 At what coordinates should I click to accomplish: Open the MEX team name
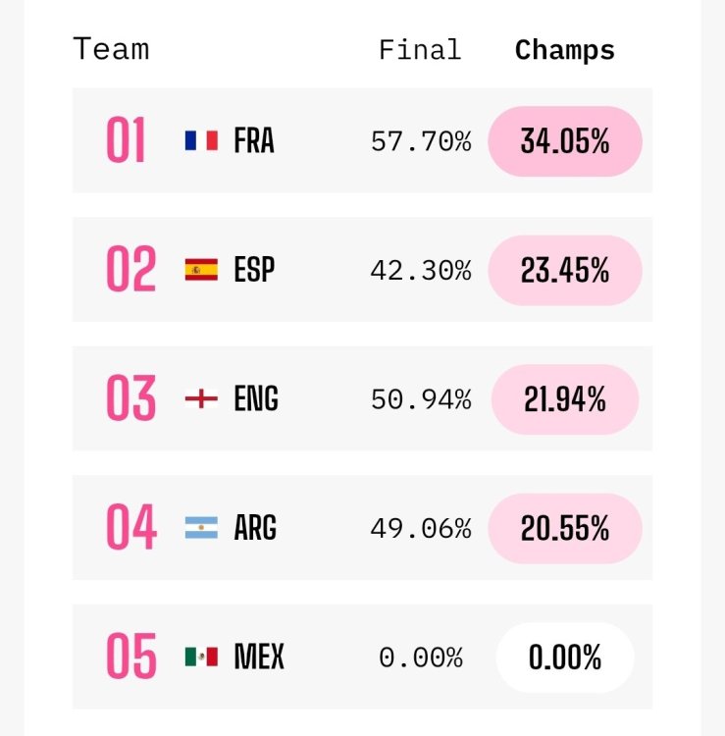point(259,657)
